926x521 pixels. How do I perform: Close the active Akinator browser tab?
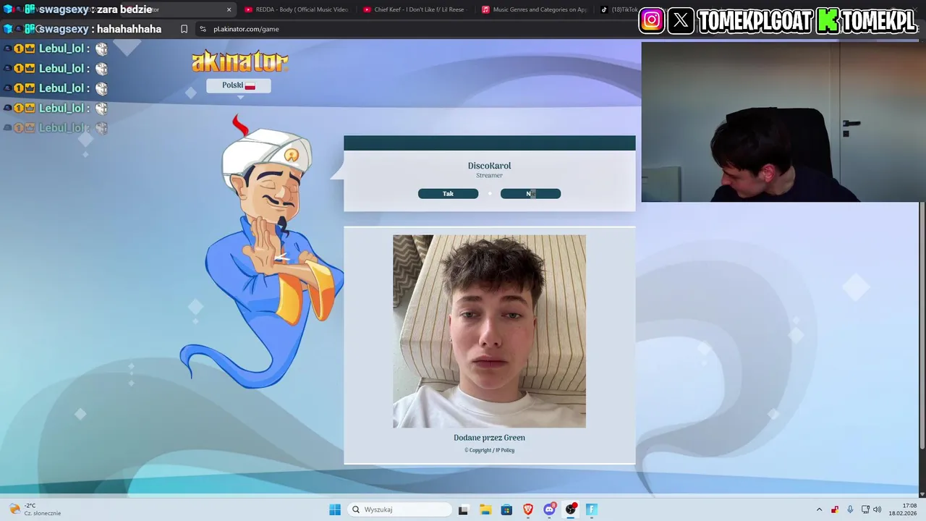[229, 9]
